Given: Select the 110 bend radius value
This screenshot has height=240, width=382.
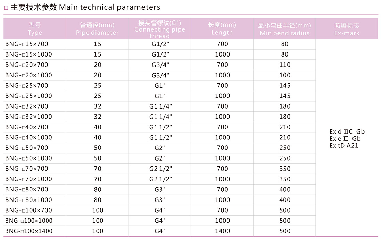Looking at the screenshot, I should pos(285,65).
